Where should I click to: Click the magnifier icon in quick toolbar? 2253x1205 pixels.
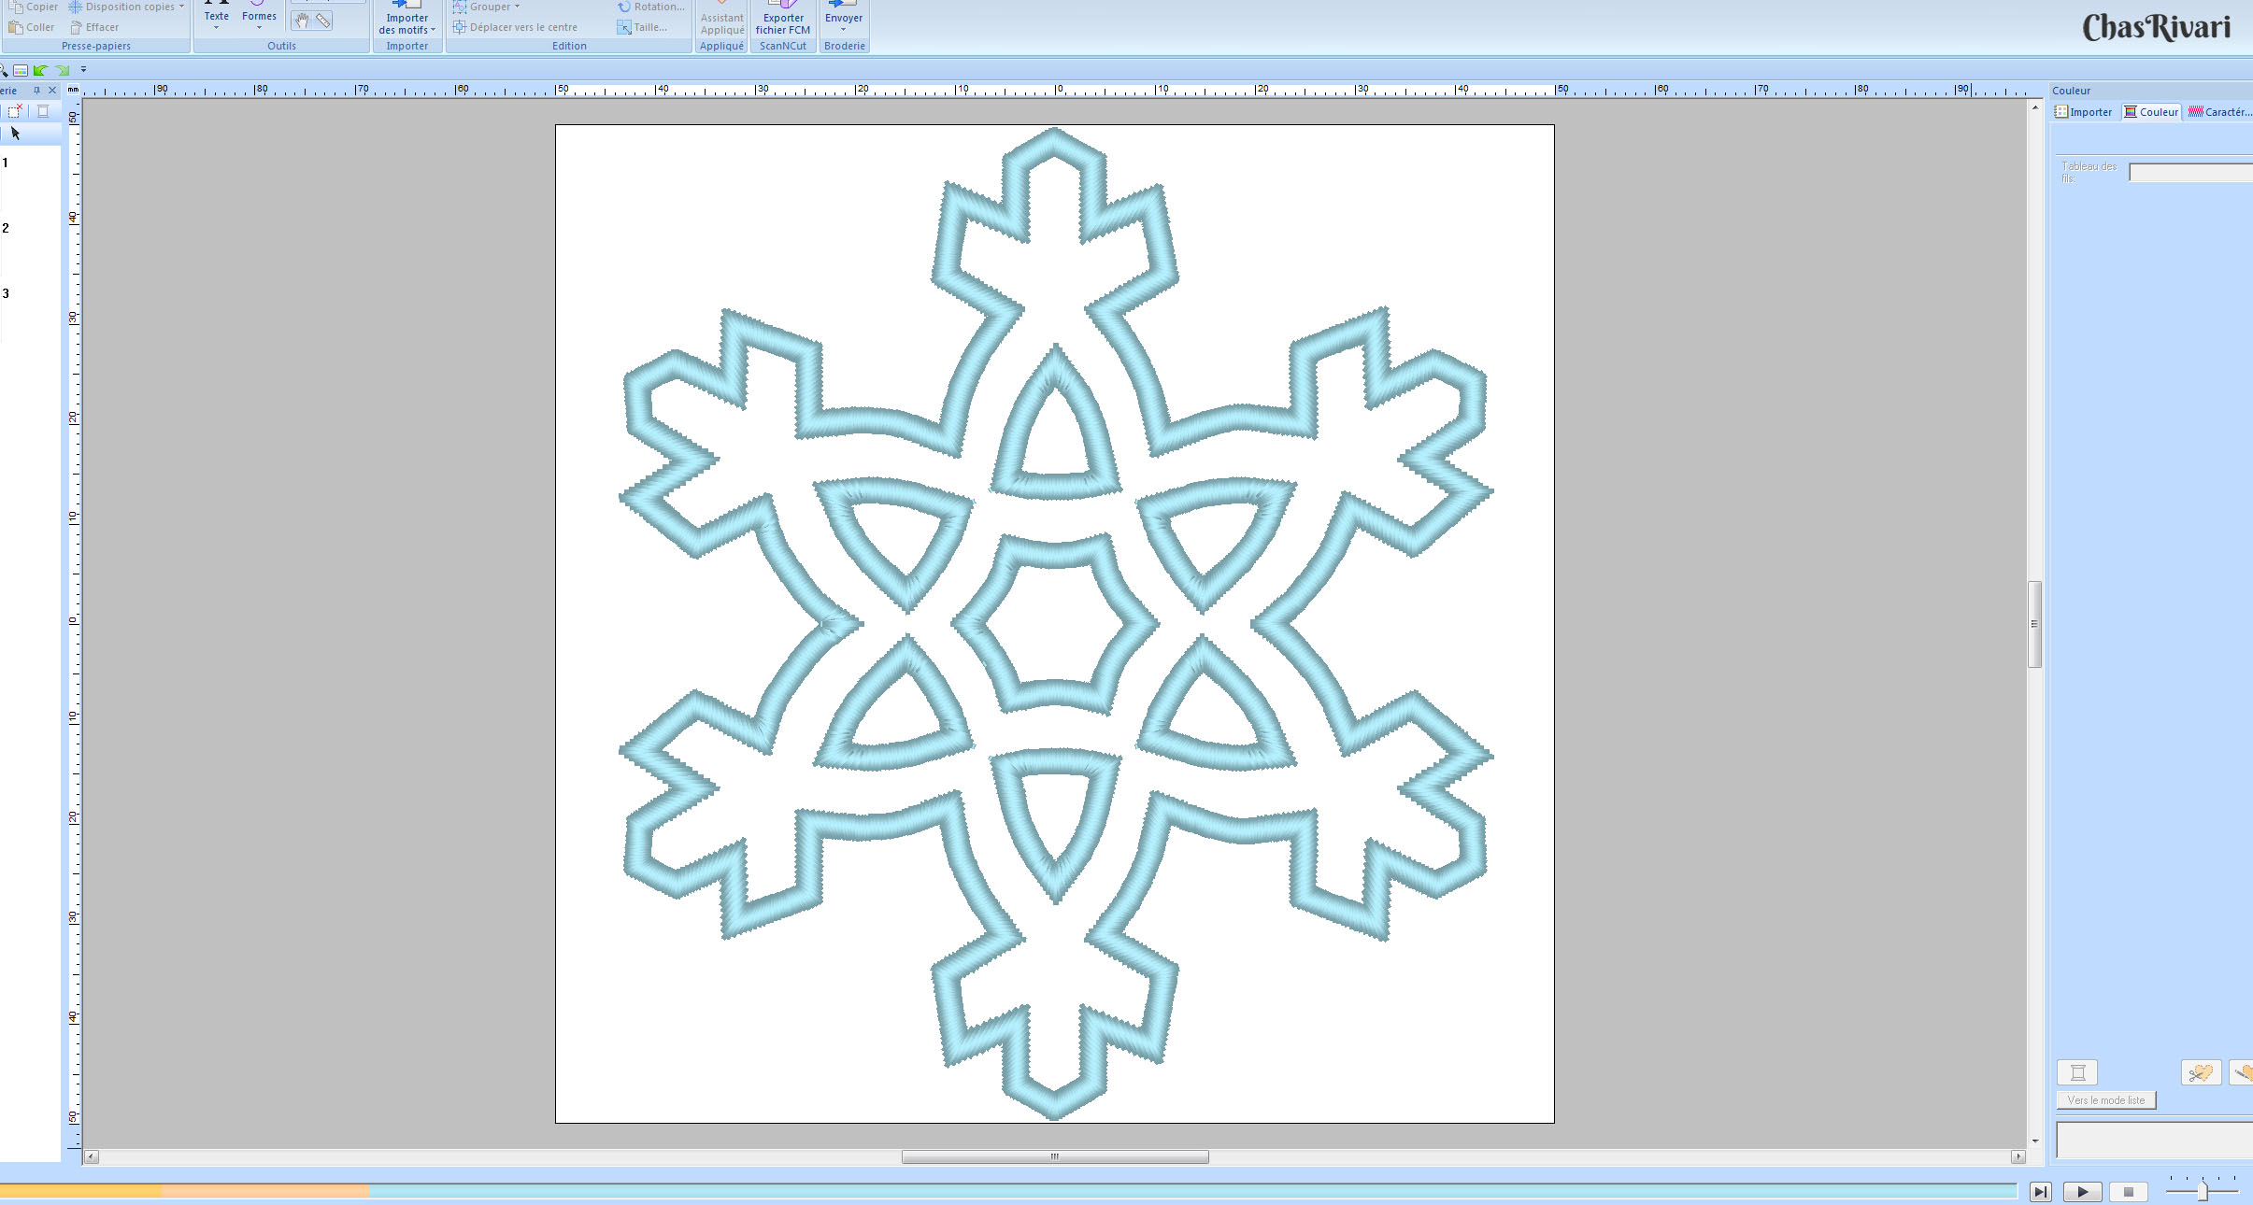coord(4,70)
